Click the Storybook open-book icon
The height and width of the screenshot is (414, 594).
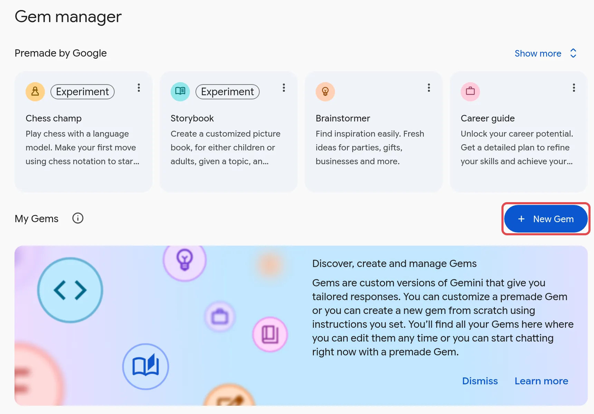pos(180,91)
